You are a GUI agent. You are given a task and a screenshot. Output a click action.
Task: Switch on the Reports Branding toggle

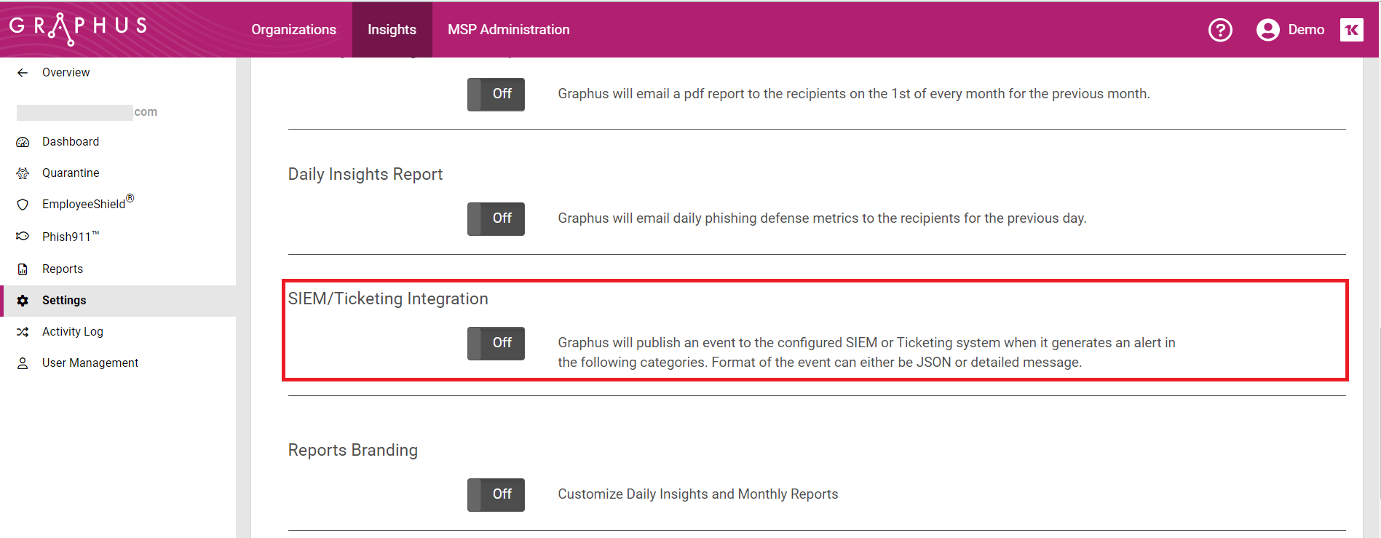click(x=496, y=494)
